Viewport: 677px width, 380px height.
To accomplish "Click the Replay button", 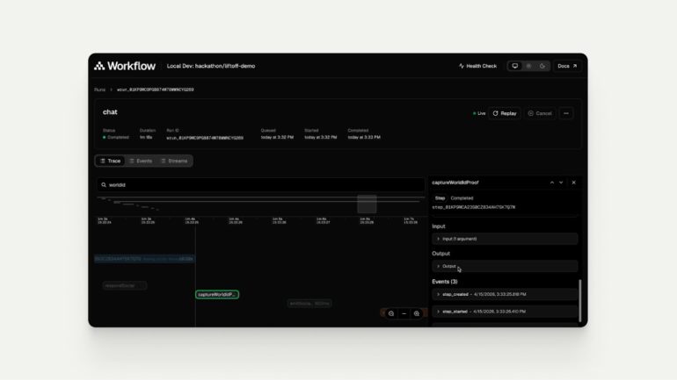I will (x=505, y=113).
